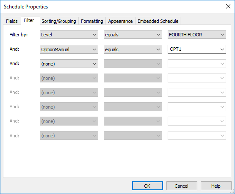Open the second row equals operator dropdown
Image resolution: width=235 pixels, height=194 pixels.
pos(133,49)
